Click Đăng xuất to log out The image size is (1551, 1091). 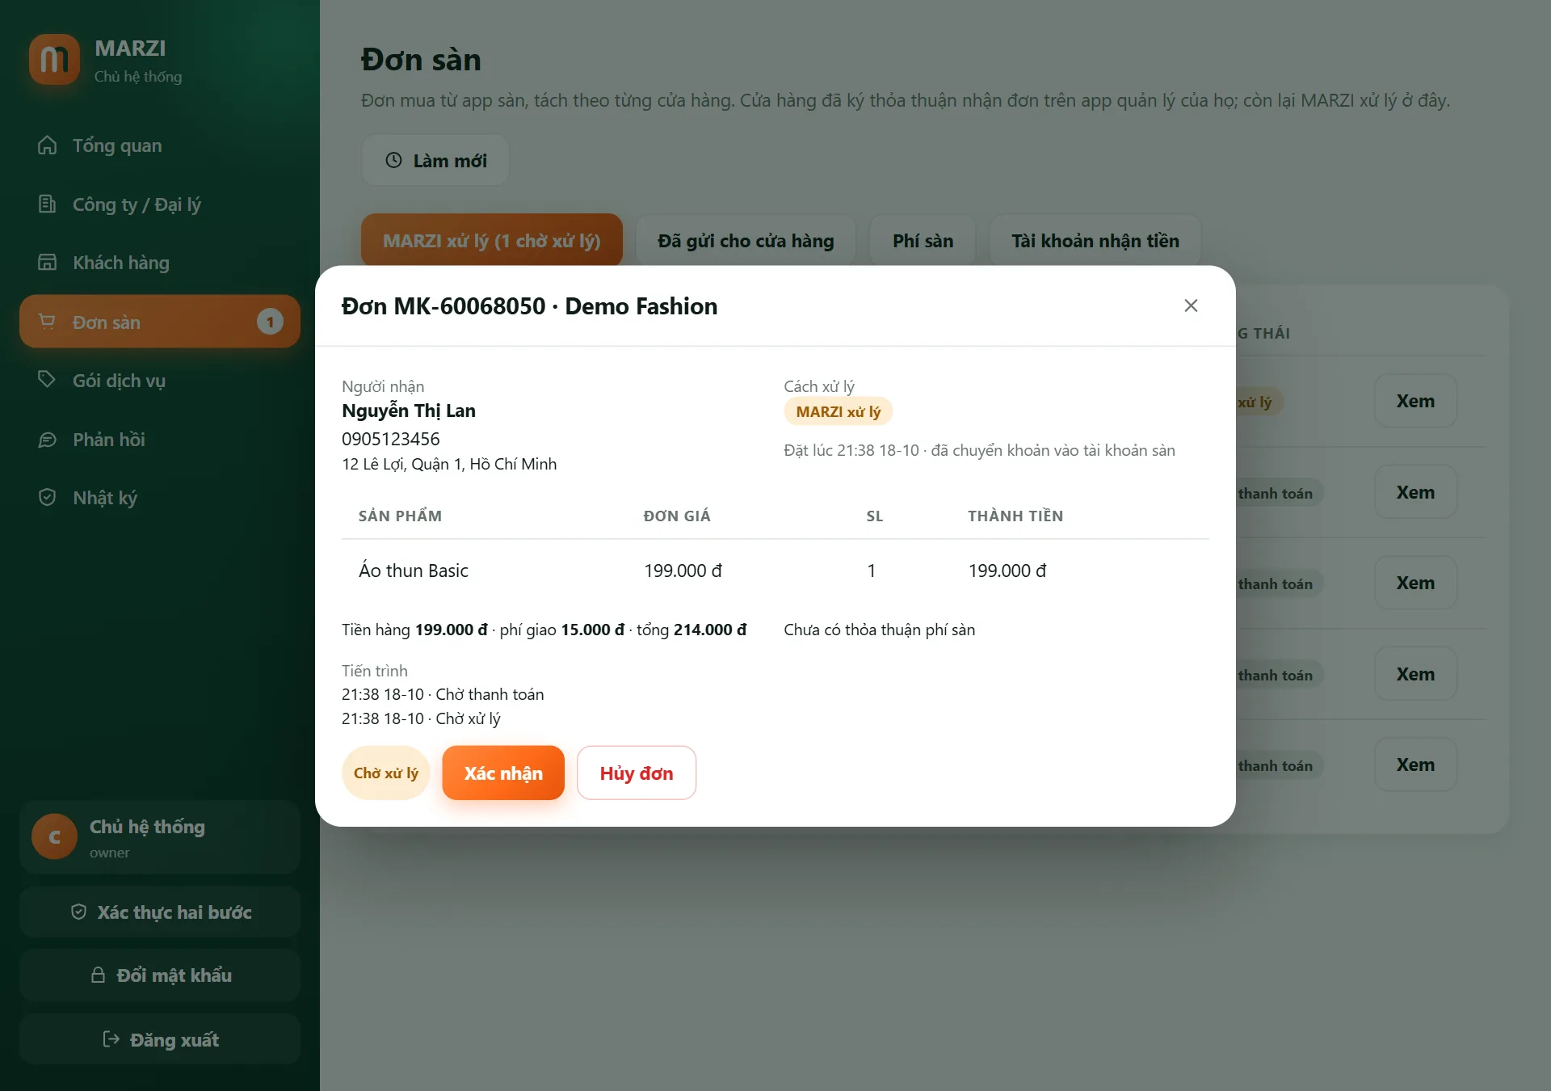pyautogui.click(x=160, y=1040)
